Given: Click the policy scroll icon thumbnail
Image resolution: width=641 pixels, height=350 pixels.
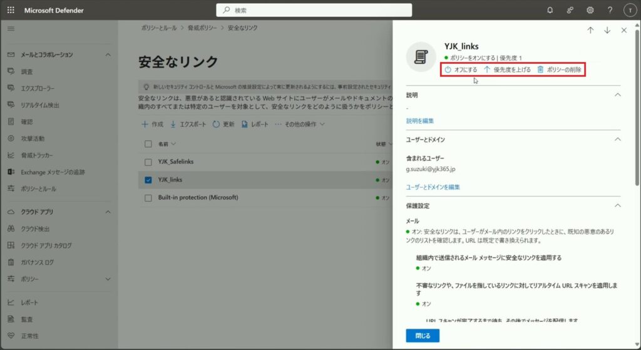Looking at the screenshot, I should click(x=421, y=57).
